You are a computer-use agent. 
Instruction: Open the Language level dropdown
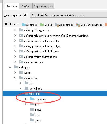click(x=68, y=15)
